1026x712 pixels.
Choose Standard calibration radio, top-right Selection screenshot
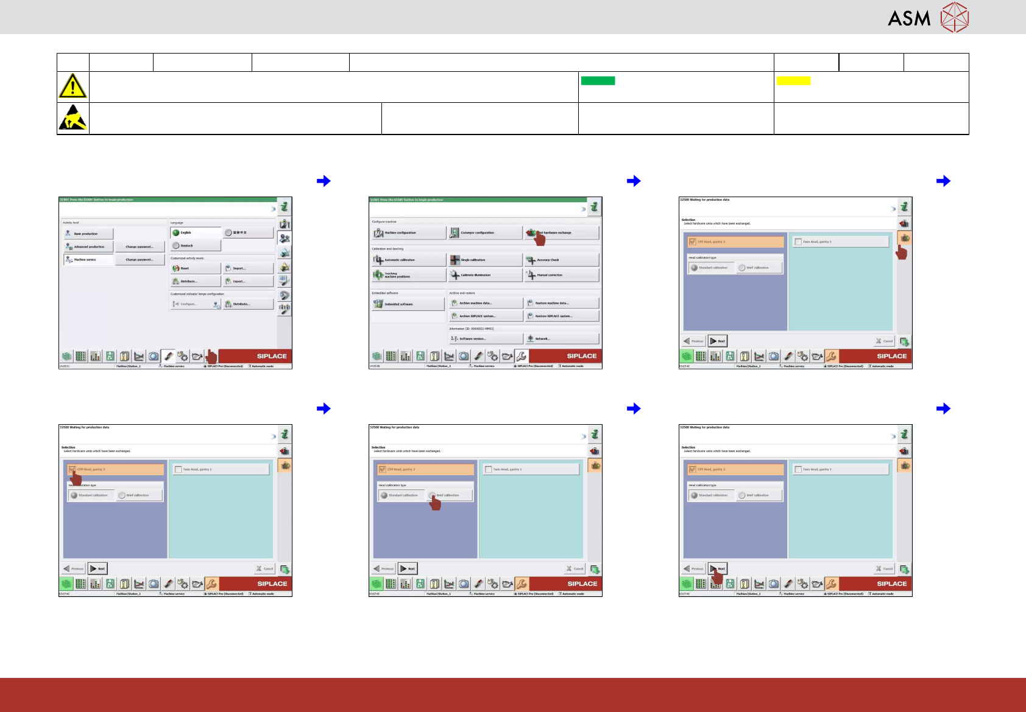[710, 268]
